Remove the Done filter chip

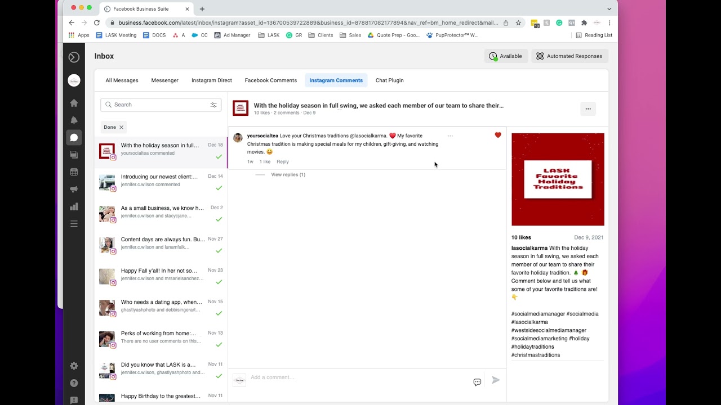[121, 127]
